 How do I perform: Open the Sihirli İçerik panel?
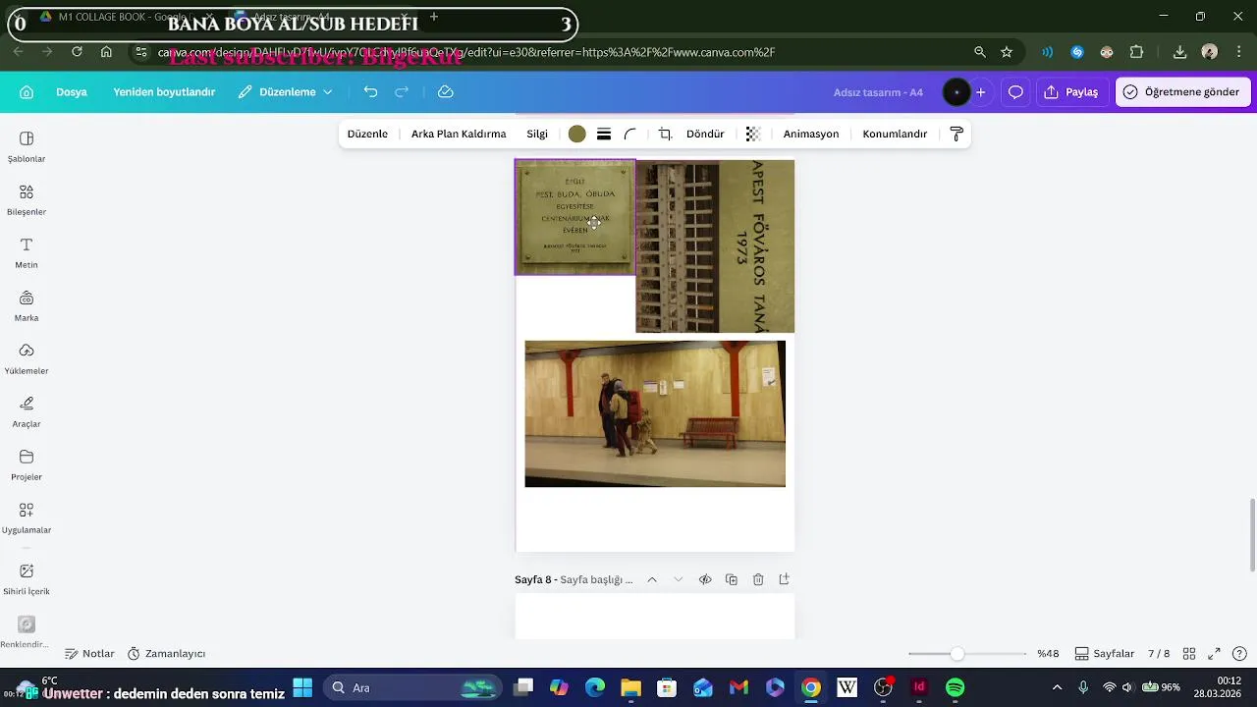pos(27,578)
